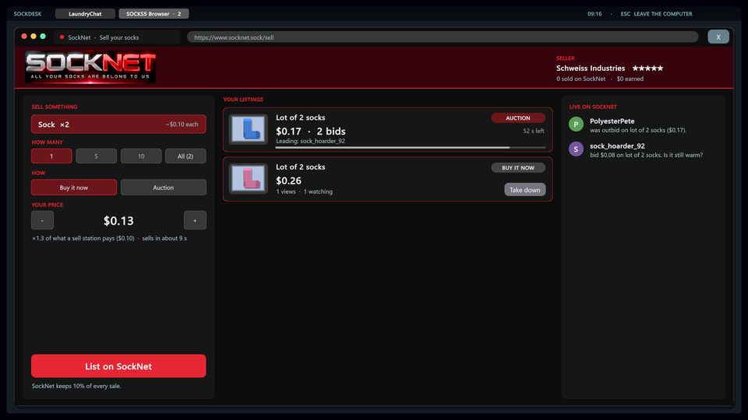Screen dimensions: 748x420
Task: Select quantity 5
Action: click(x=96, y=156)
